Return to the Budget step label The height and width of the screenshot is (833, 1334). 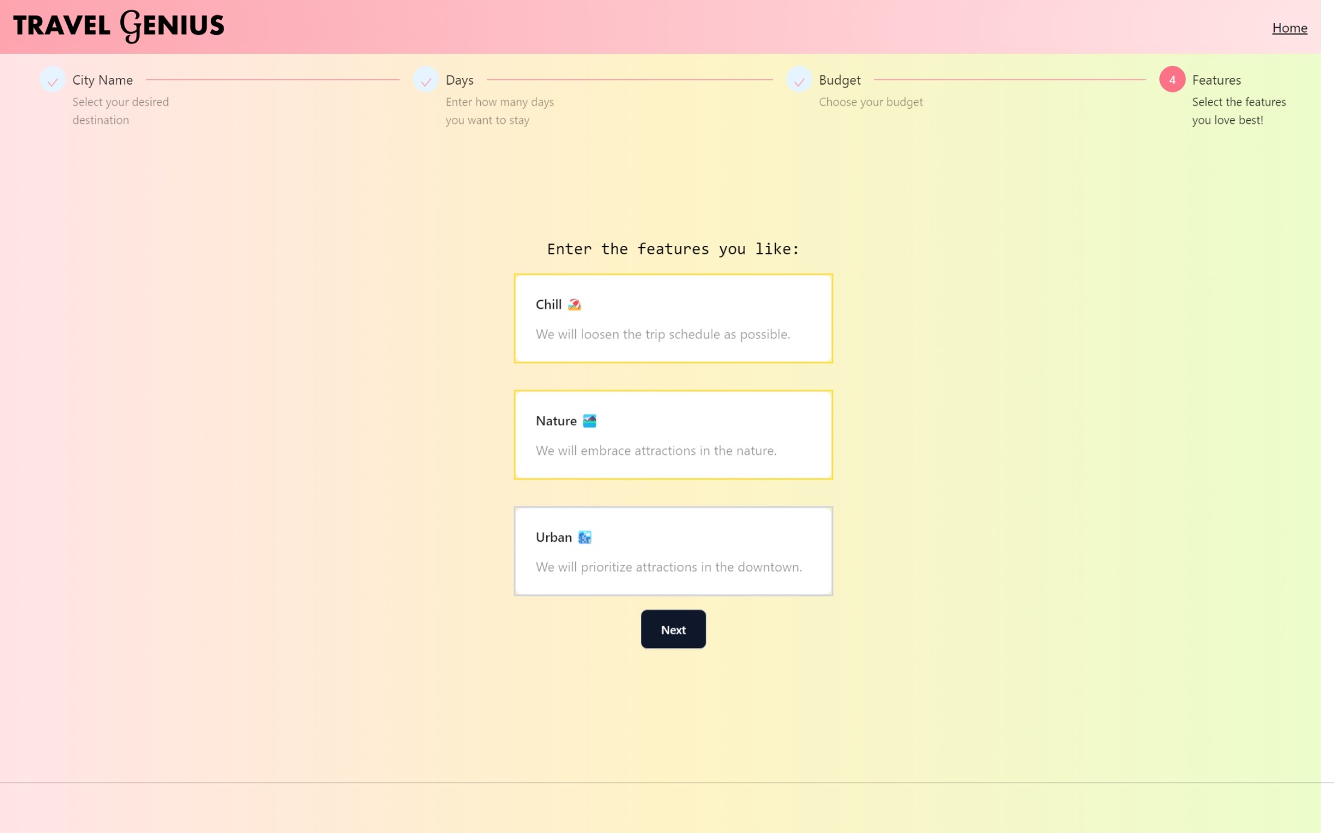[839, 80]
